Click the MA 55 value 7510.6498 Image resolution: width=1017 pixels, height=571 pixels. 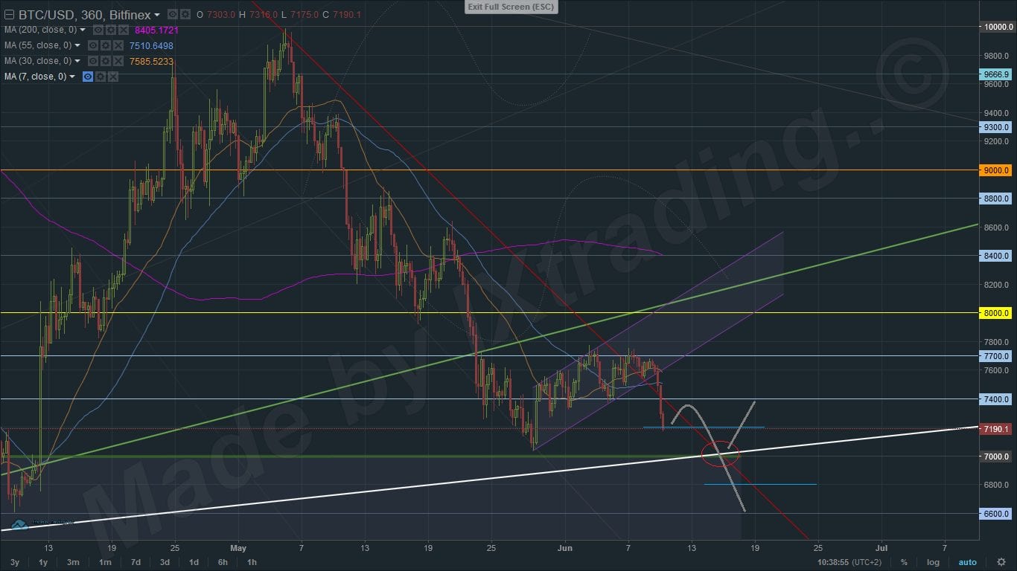[151, 45]
